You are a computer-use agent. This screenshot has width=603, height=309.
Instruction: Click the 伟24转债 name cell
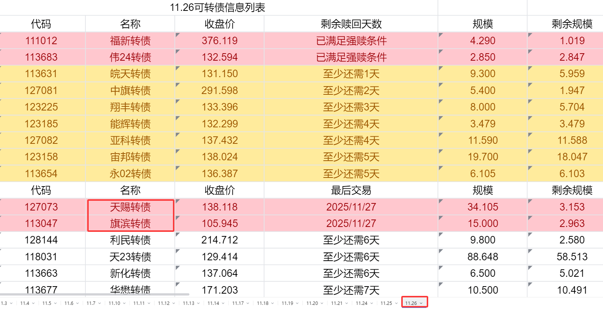click(130, 57)
